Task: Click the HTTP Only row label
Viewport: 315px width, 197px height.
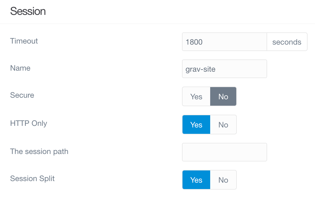Action: pos(28,123)
